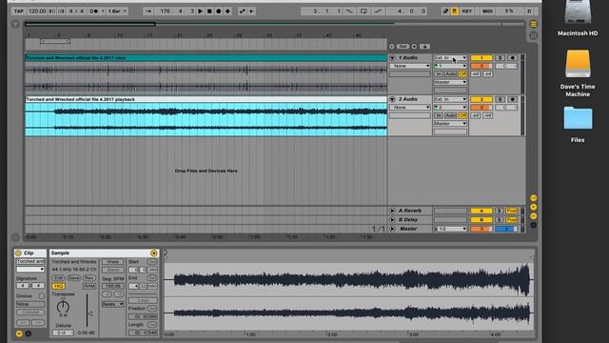Click the Set locator button
Viewport: 609px width, 343px height.
coord(403,47)
